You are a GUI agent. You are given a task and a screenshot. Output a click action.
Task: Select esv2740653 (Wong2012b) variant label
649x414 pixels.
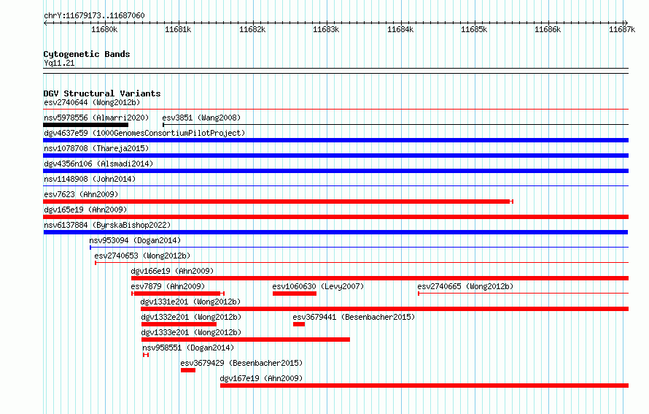point(142,256)
